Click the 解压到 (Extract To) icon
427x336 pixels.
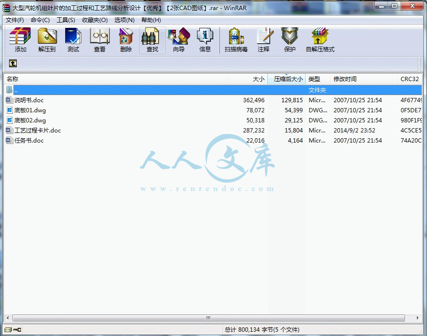coord(47,40)
